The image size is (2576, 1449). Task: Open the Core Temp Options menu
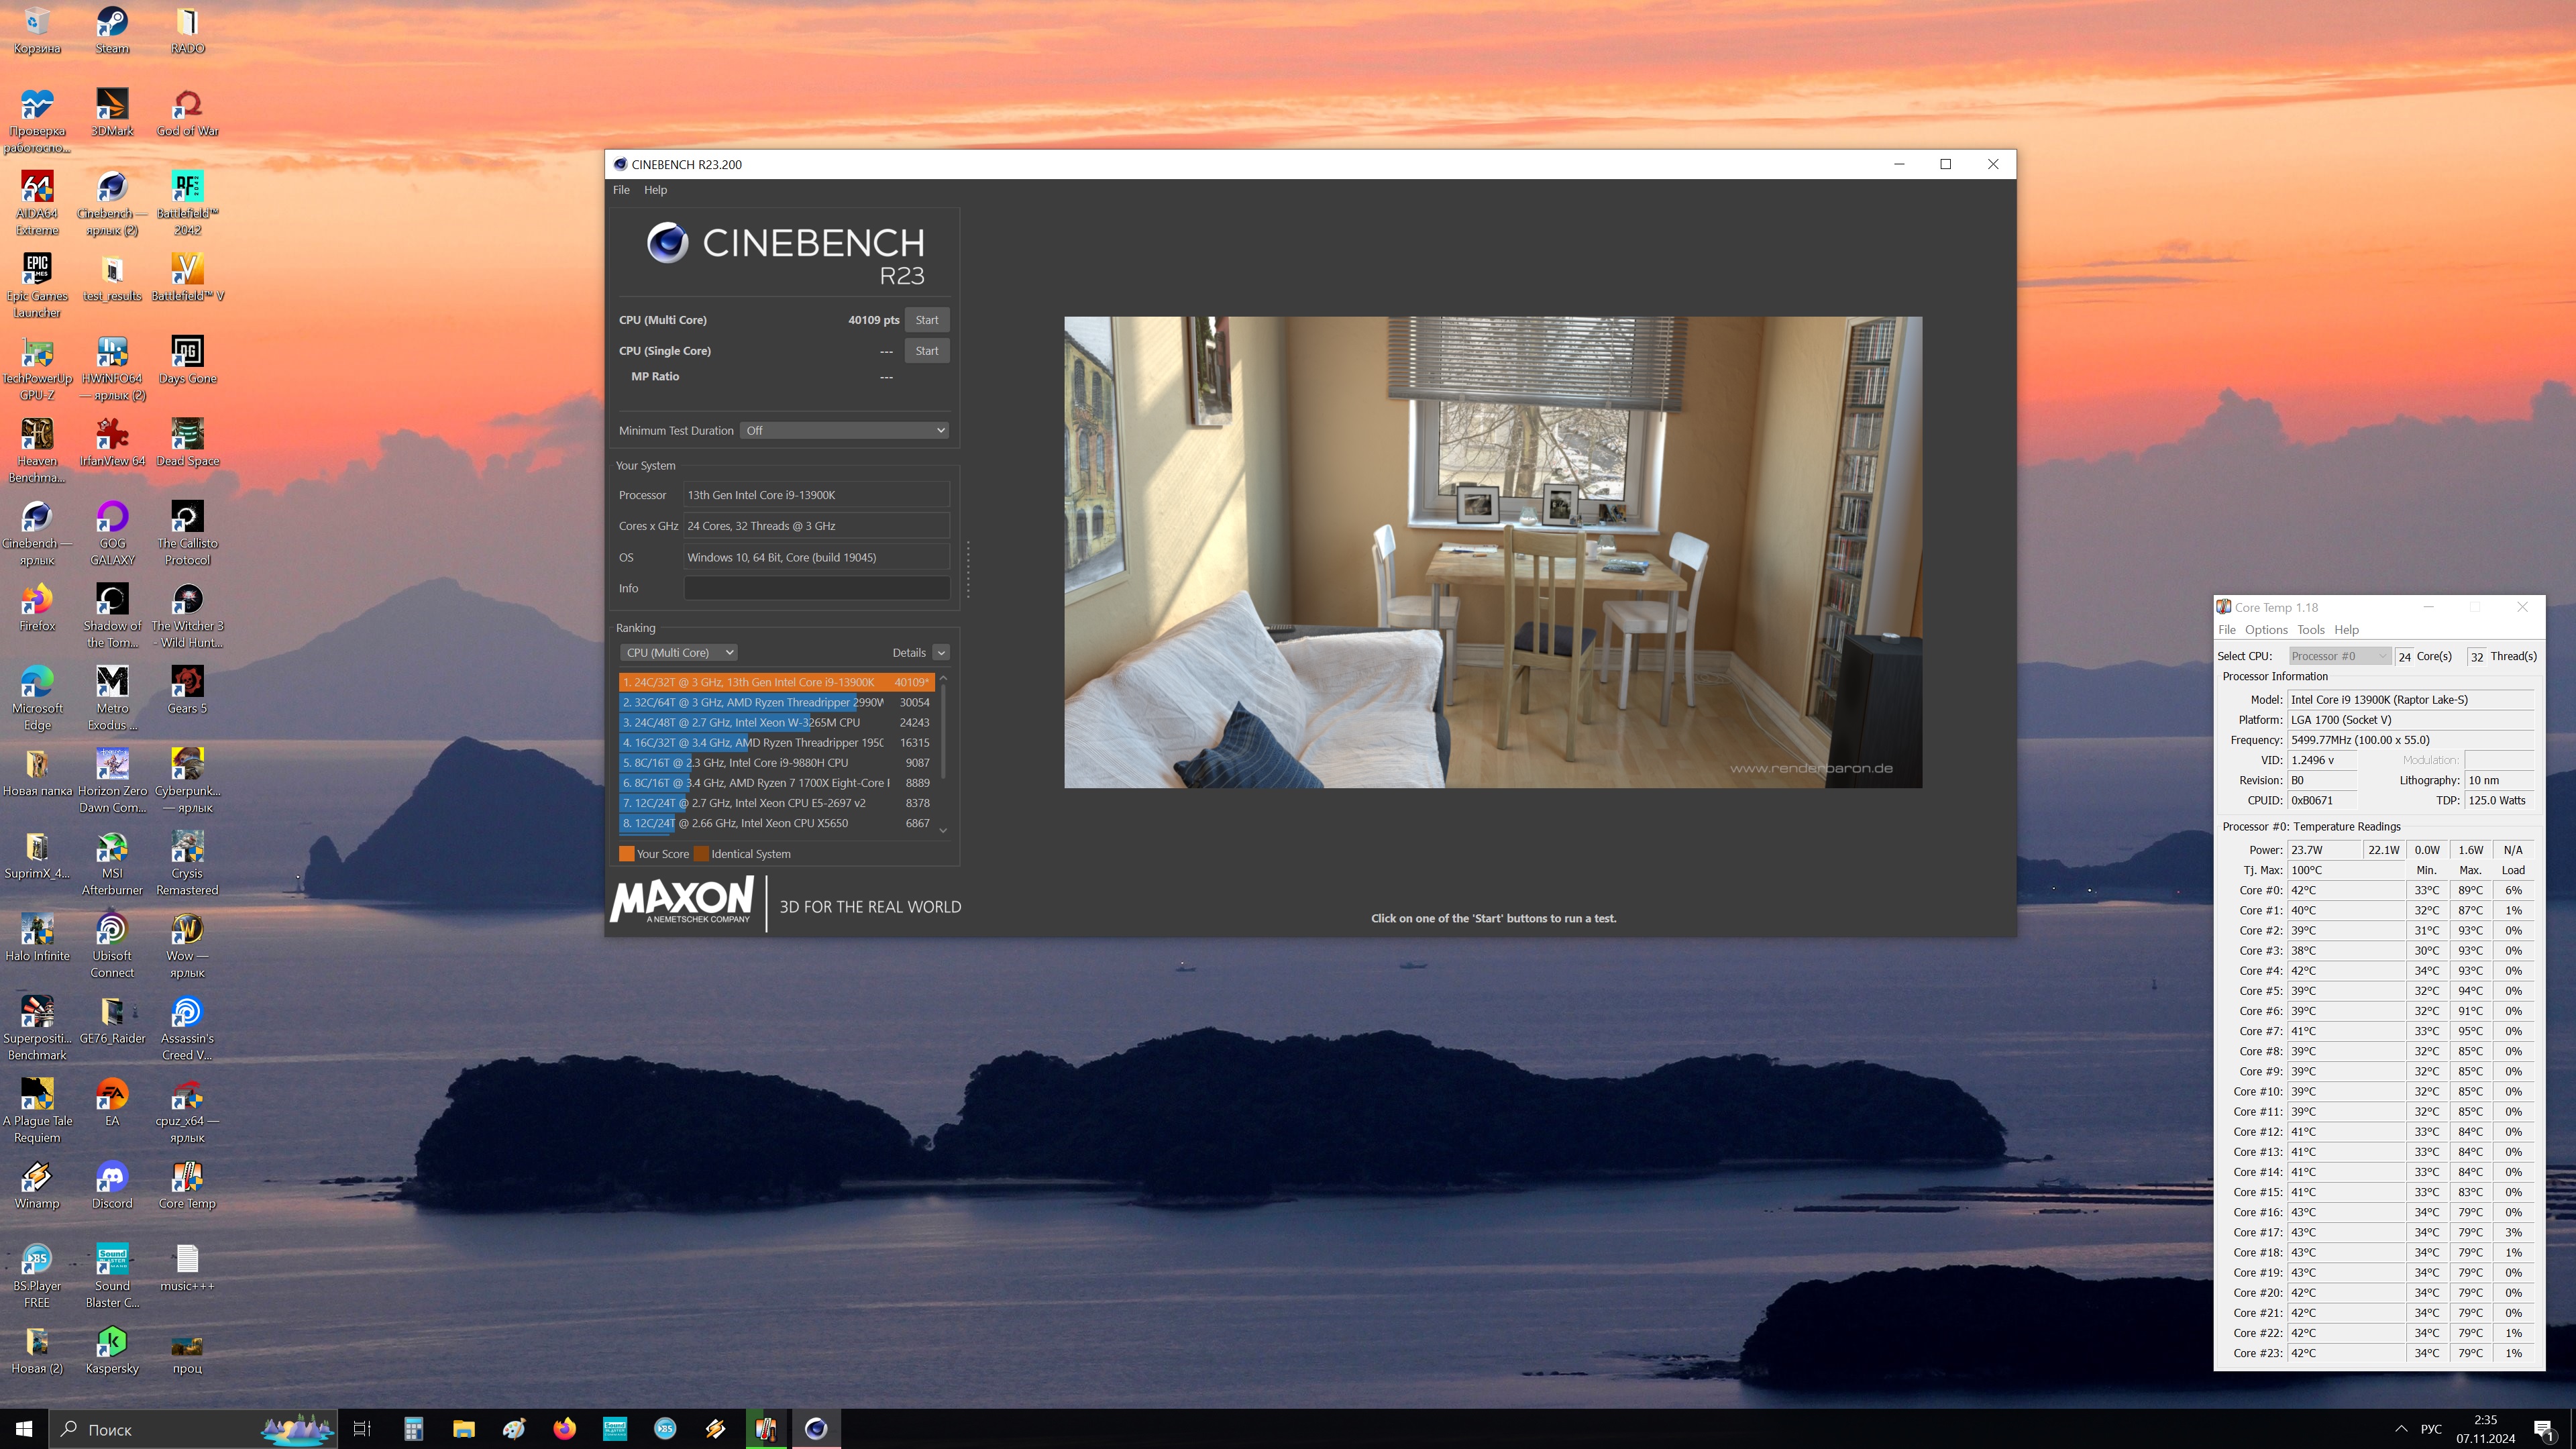click(x=2265, y=630)
